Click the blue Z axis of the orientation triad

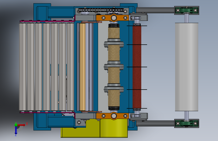click(16, 130)
